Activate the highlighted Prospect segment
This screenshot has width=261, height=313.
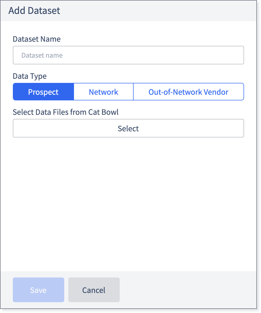pos(43,92)
